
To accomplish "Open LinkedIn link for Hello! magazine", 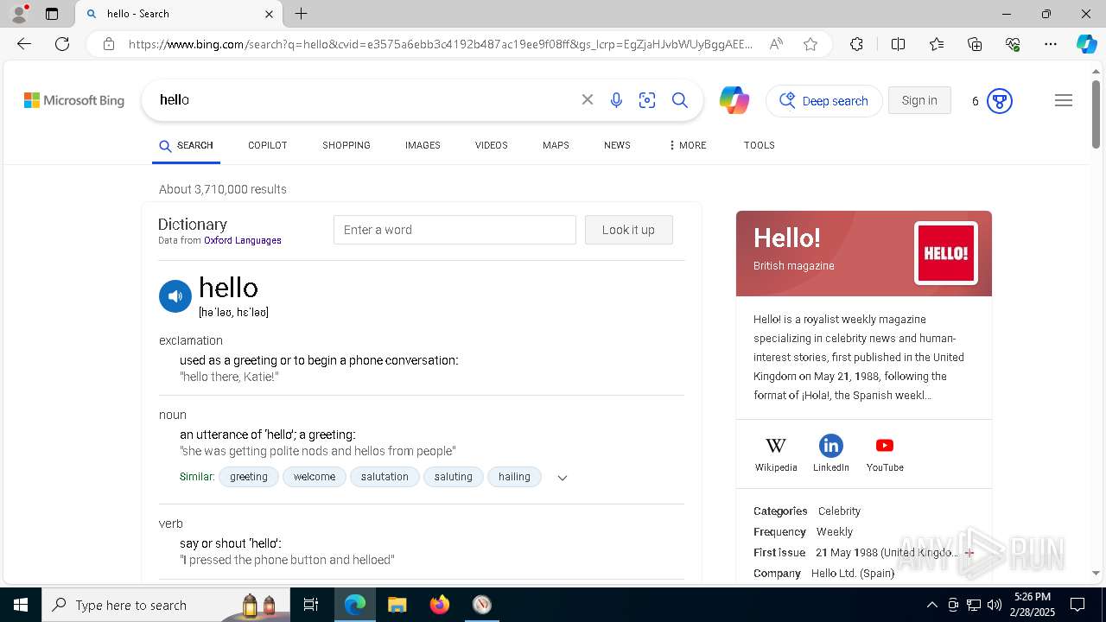I will [831, 454].
